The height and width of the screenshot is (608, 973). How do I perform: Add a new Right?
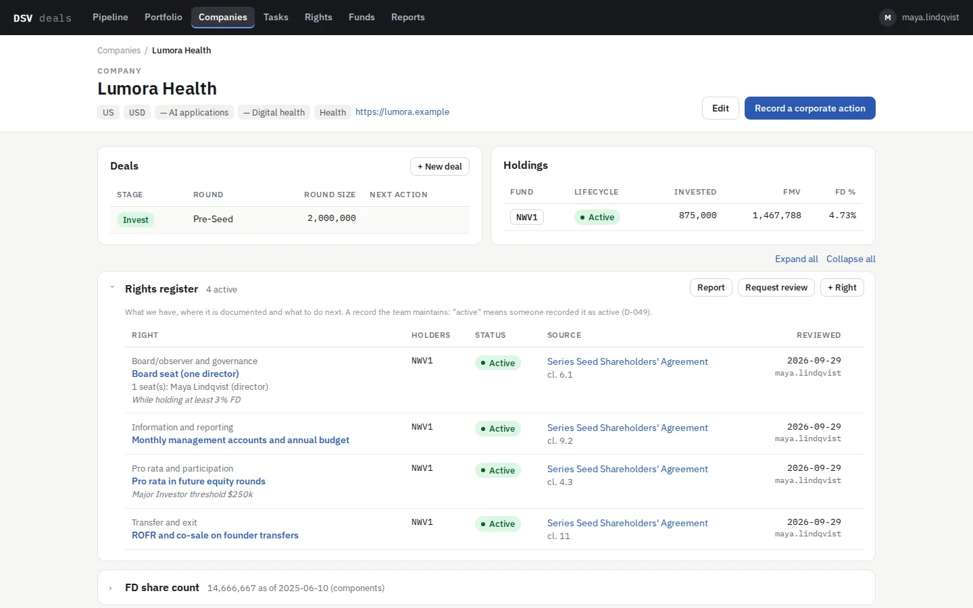(842, 288)
